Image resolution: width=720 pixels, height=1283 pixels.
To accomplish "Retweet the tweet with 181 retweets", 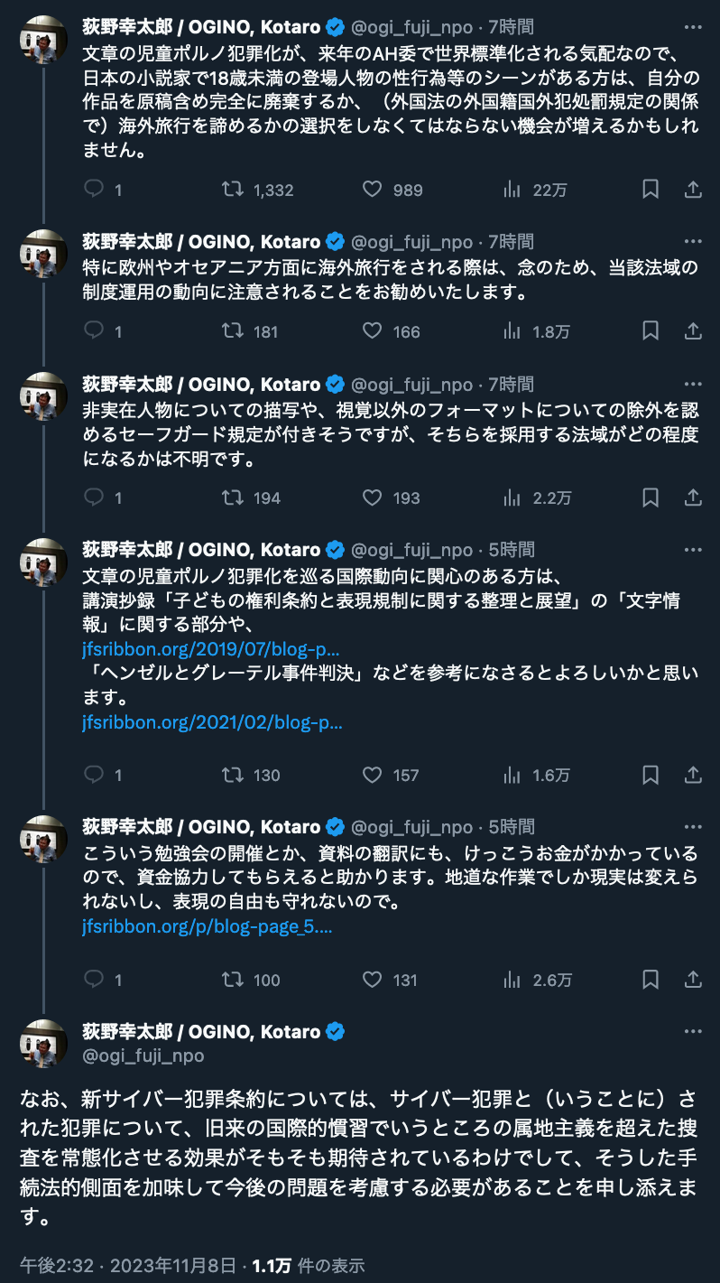I will pyautogui.click(x=233, y=331).
